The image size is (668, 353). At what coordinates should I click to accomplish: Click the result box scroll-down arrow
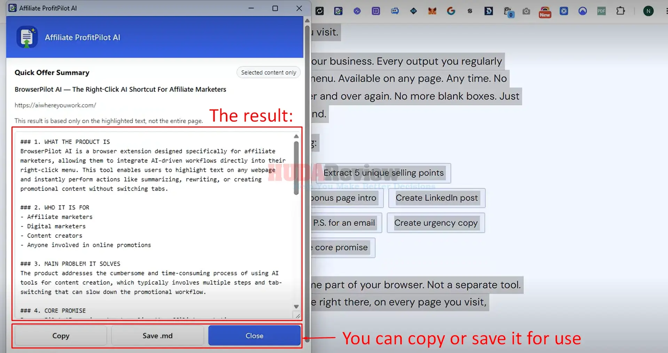[296, 306]
